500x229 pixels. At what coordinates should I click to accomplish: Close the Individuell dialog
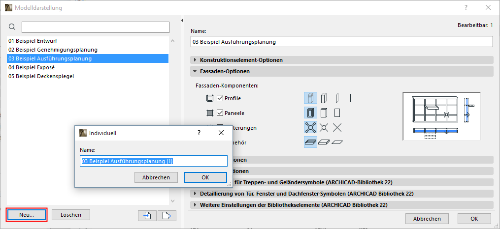click(221, 133)
